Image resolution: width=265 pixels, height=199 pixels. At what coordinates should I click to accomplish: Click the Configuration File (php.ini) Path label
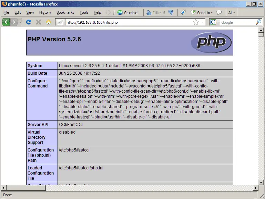(41, 155)
